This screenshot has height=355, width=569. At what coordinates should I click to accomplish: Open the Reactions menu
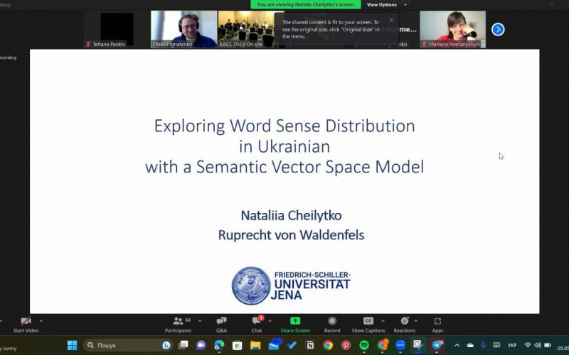point(404,324)
